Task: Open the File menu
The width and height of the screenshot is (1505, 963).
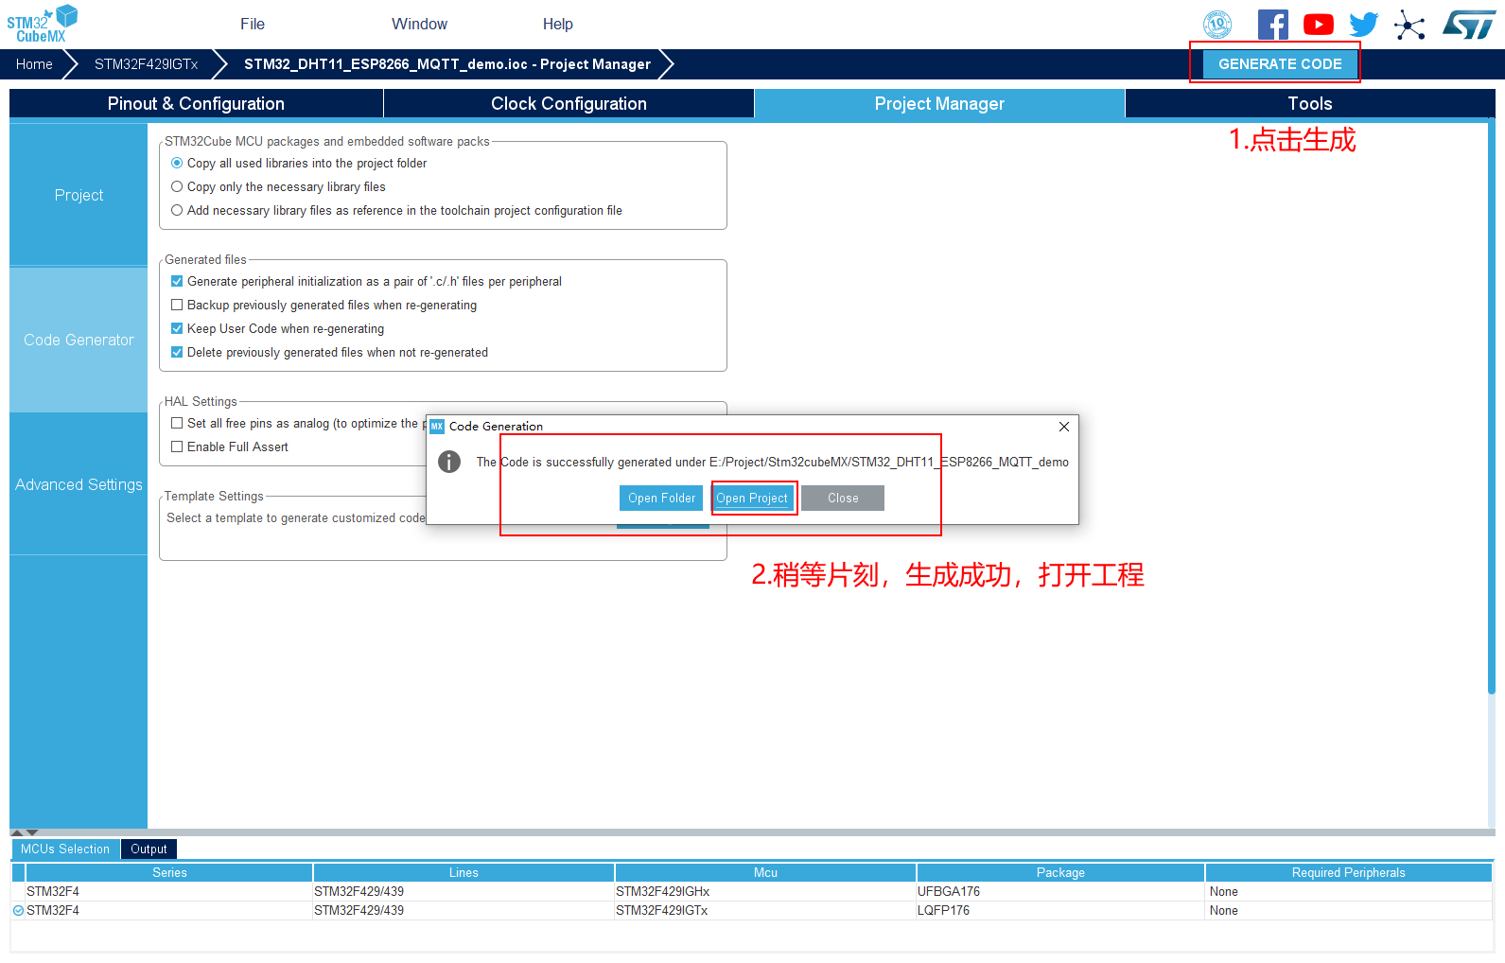Action: pos(253,25)
